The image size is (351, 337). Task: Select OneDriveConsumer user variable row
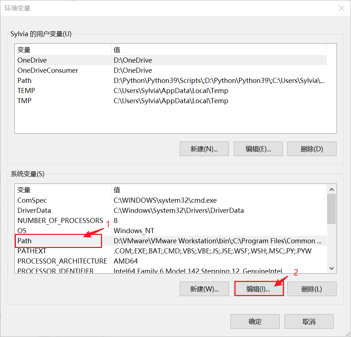coord(172,70)
